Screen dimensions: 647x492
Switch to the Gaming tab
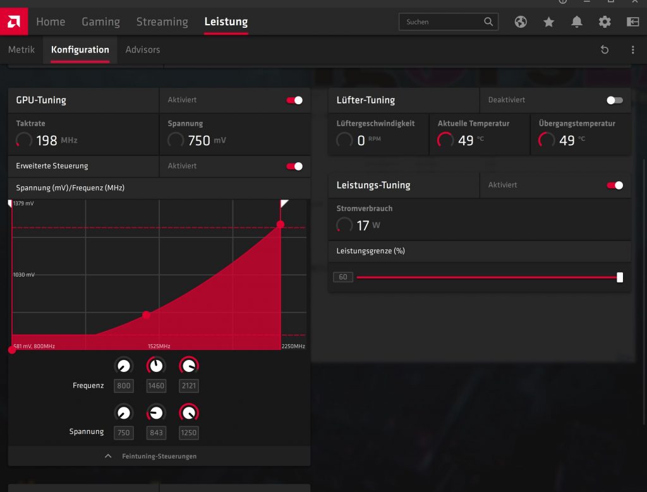100,21
